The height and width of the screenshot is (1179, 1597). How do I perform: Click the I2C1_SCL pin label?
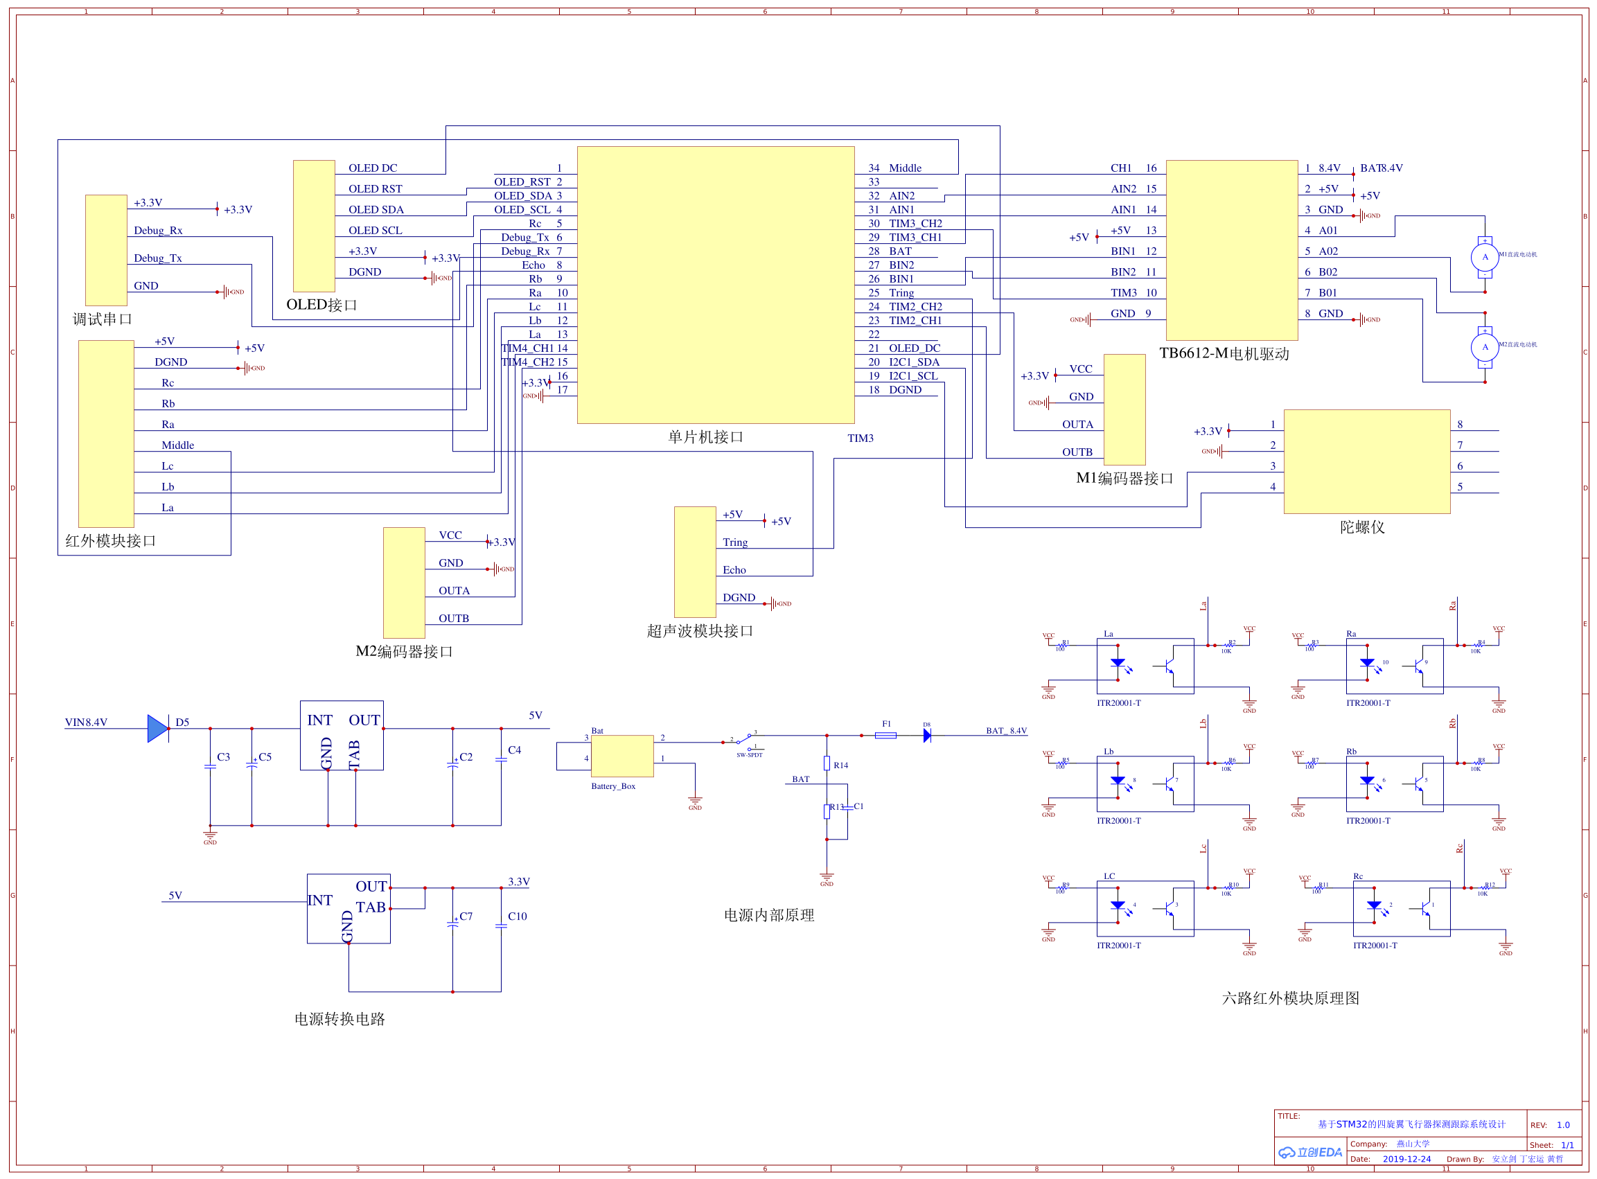tap(913, 375)
